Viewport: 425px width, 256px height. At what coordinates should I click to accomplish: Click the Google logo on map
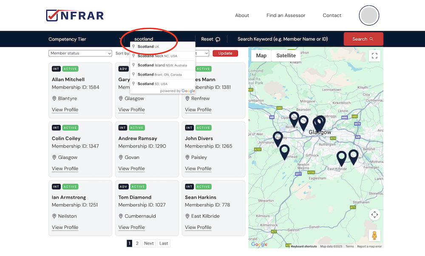tap(259, 244)
